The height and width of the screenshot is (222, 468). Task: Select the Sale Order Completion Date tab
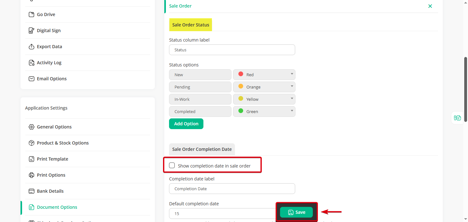point(202,149)
